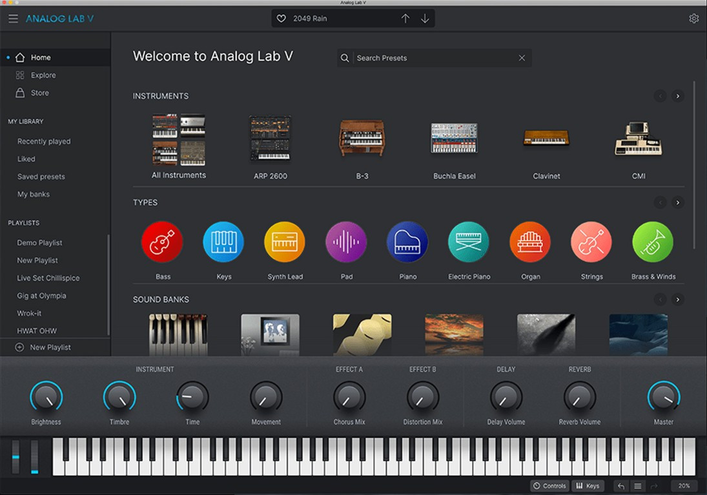The image size is (707, 495).
Task: Like the 2049 Rain preset with the heart
Action: (281, 19)
